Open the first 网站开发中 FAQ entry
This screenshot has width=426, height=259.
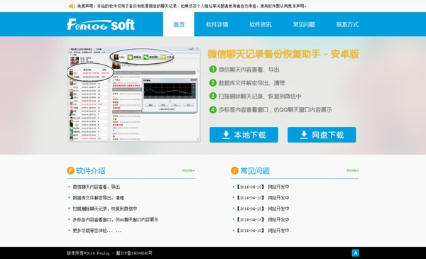click(x=262, y=187)
